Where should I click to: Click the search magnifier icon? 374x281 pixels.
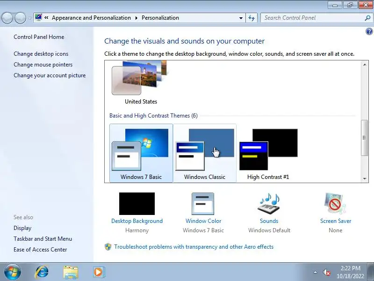(x=368, y=18)
